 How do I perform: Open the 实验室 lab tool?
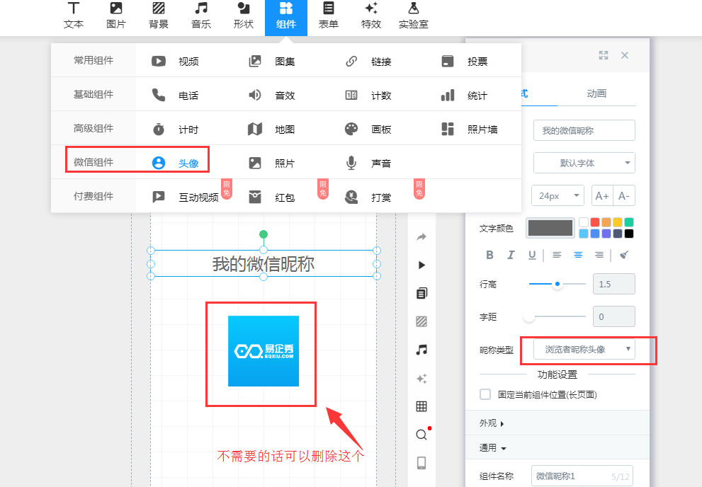(x=414, y=16)
